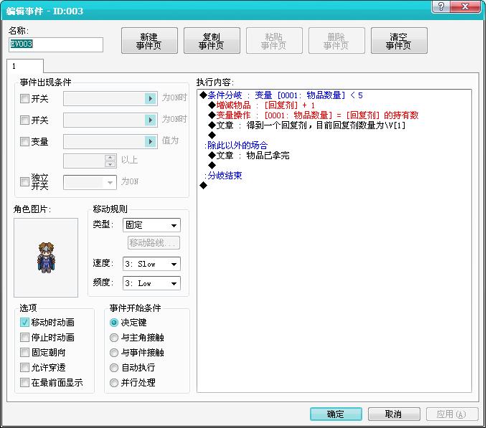The width and height of the screenshot is (490, 428).
Task: Click 删除事件页 button
Action: pos(336,41)
